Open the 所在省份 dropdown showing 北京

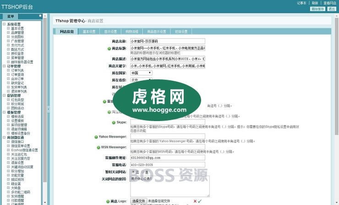click(x=141, y=80)
